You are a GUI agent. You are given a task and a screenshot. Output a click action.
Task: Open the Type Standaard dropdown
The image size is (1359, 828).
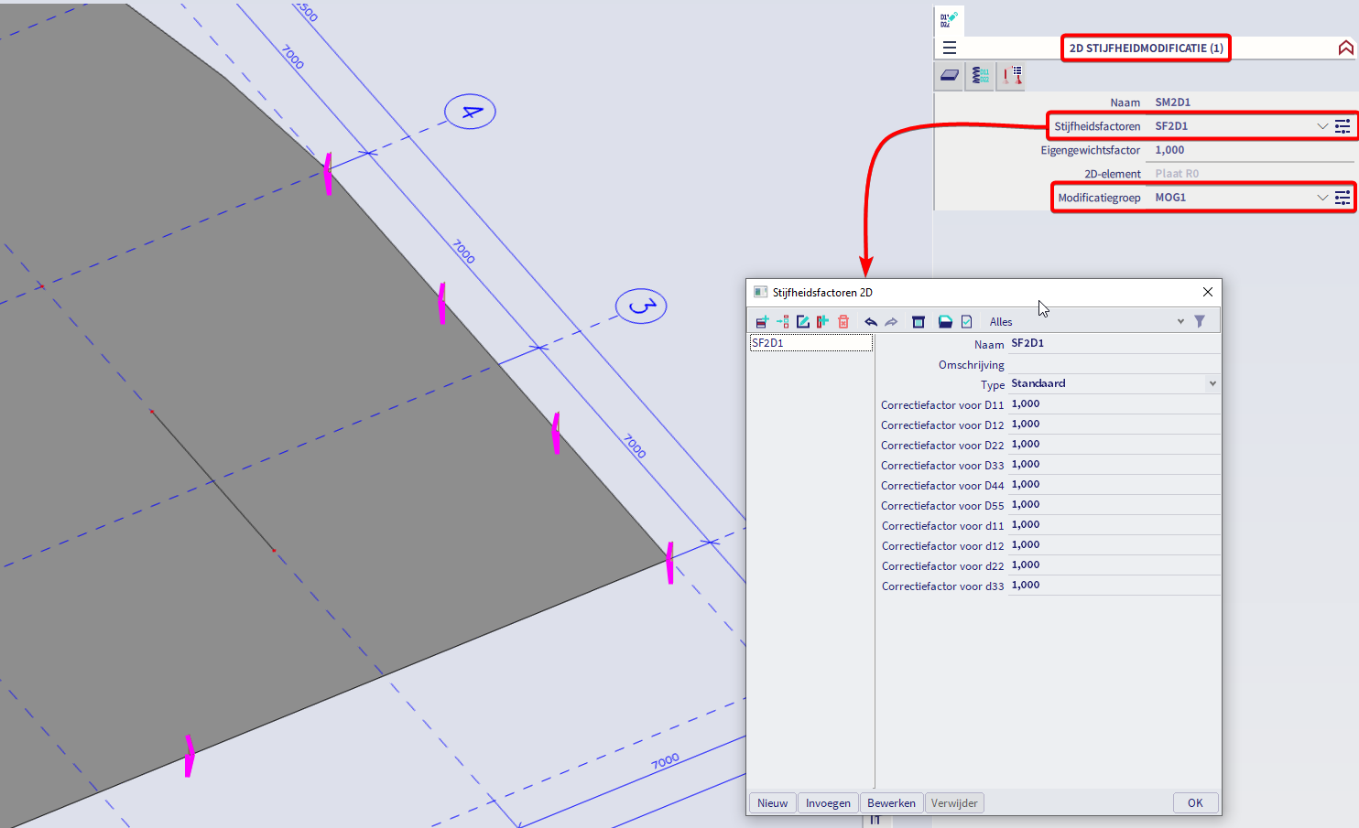(x=1212, y=383)
